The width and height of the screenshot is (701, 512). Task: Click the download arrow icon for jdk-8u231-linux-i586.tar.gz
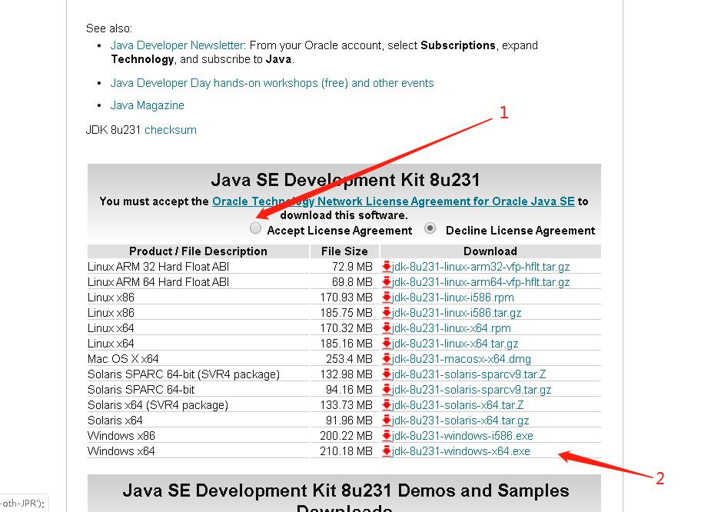[x=387, y=313]
